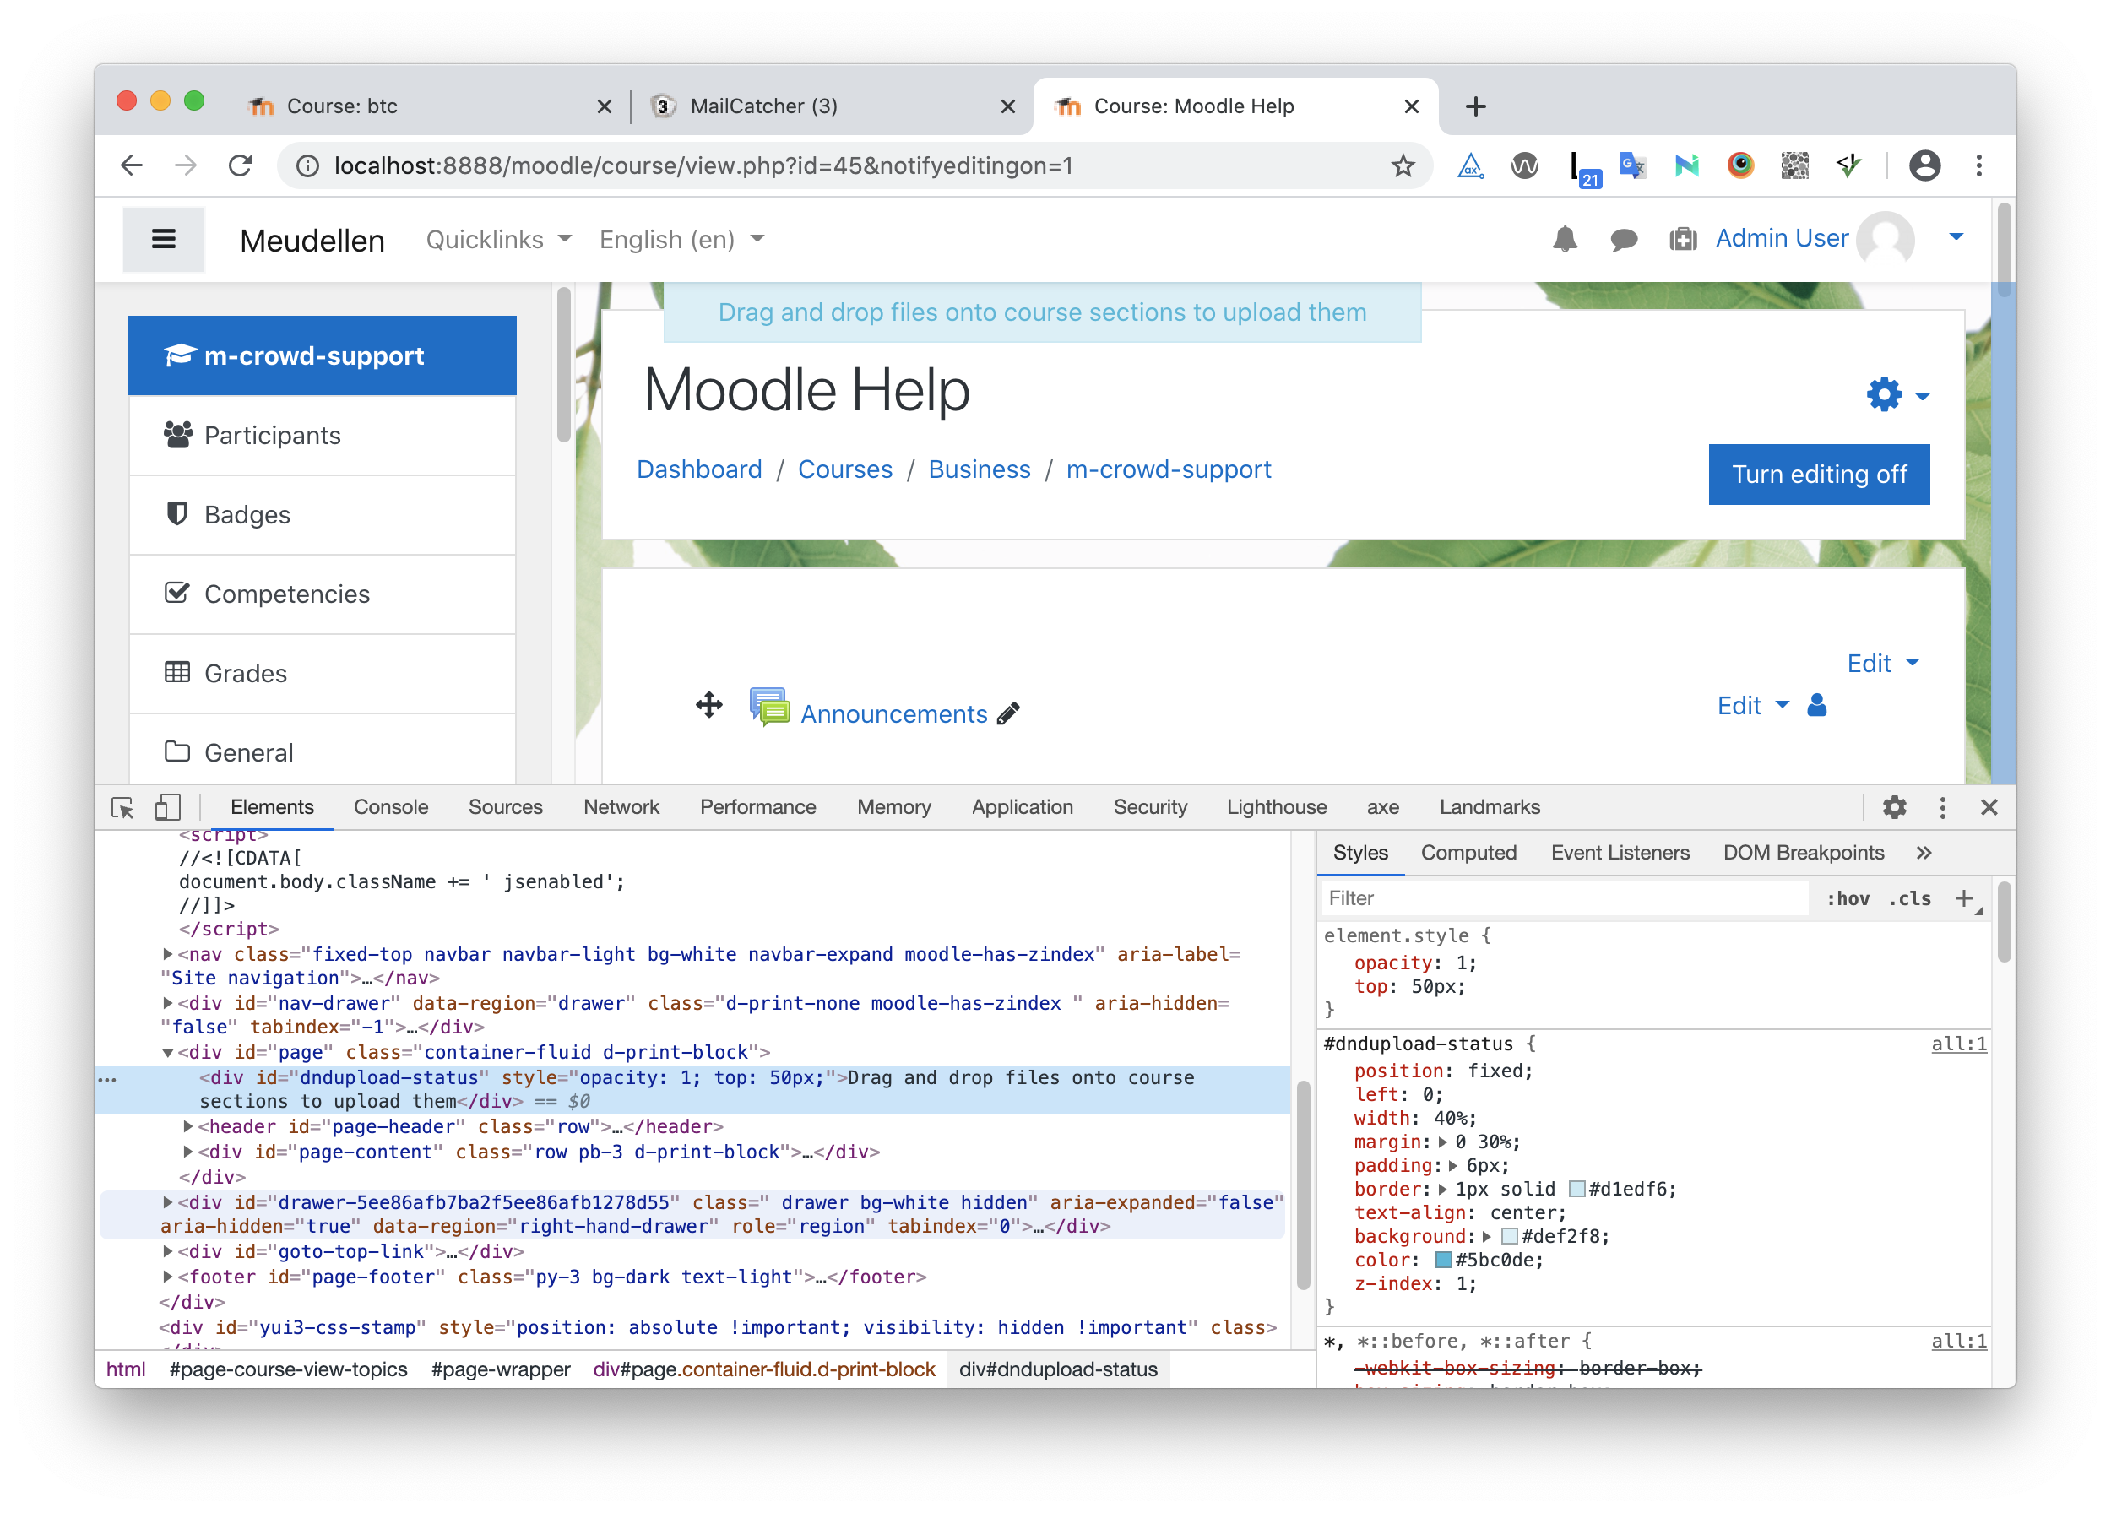Image resolution: width=2111 pixels, height=1513 pixels.
Task: Open the Chrome three-dot menu
Action: click(1978, 165)
